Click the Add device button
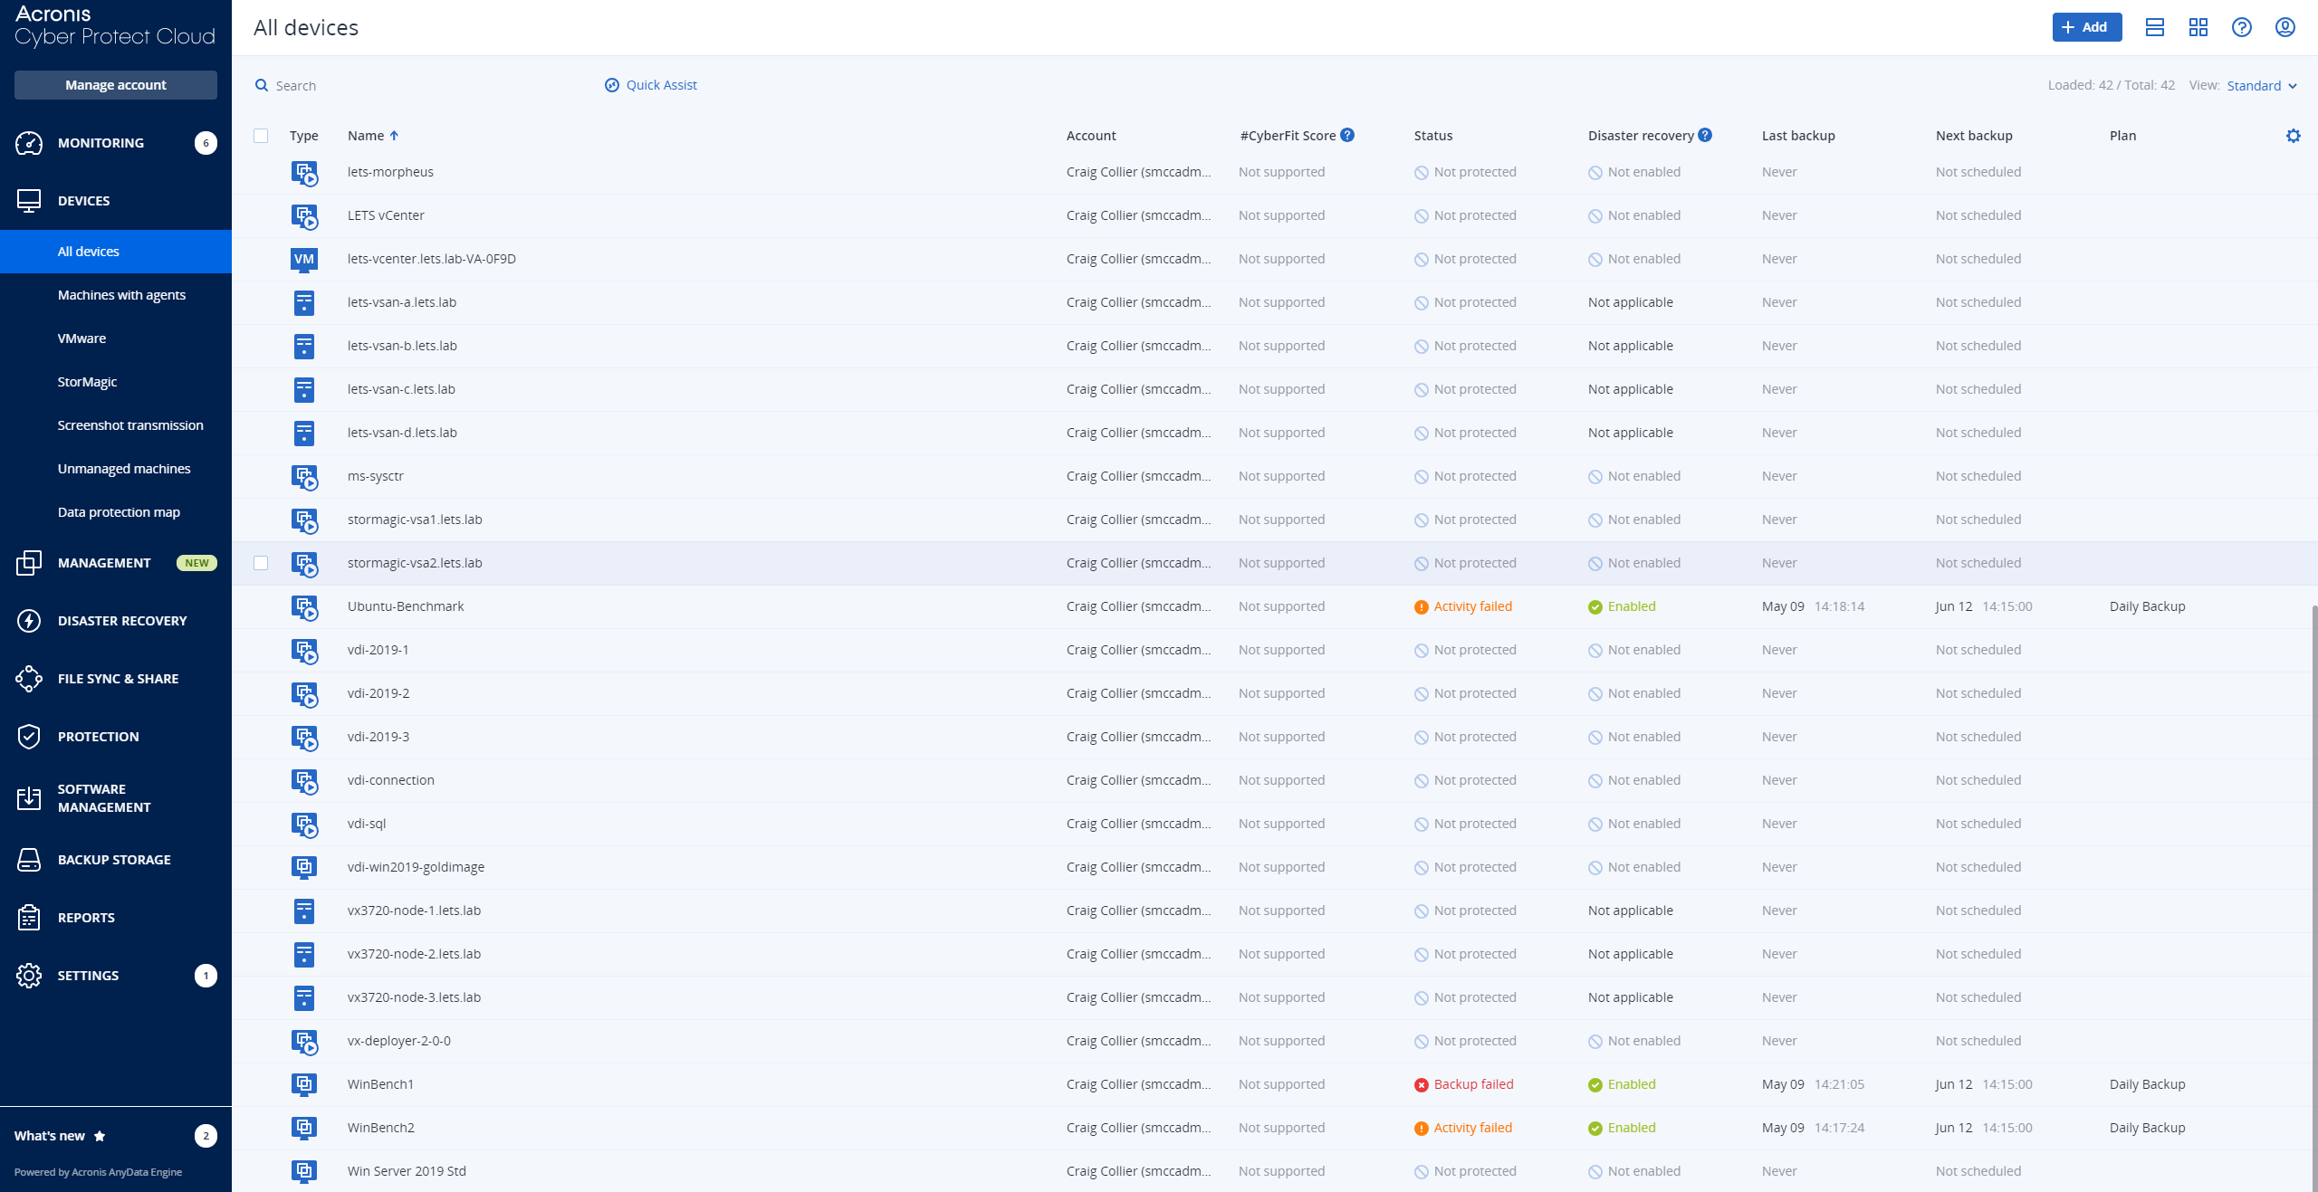 pos(2087,27)
